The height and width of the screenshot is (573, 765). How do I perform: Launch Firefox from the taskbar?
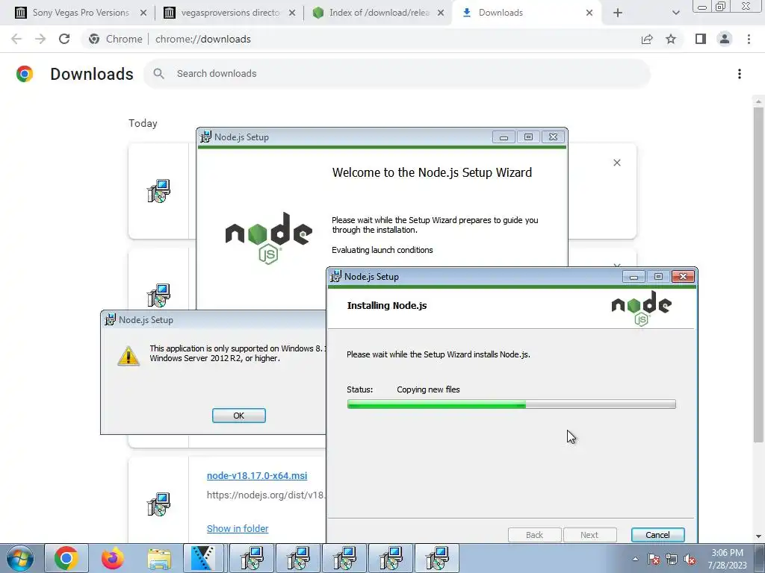tap(113, 558)
